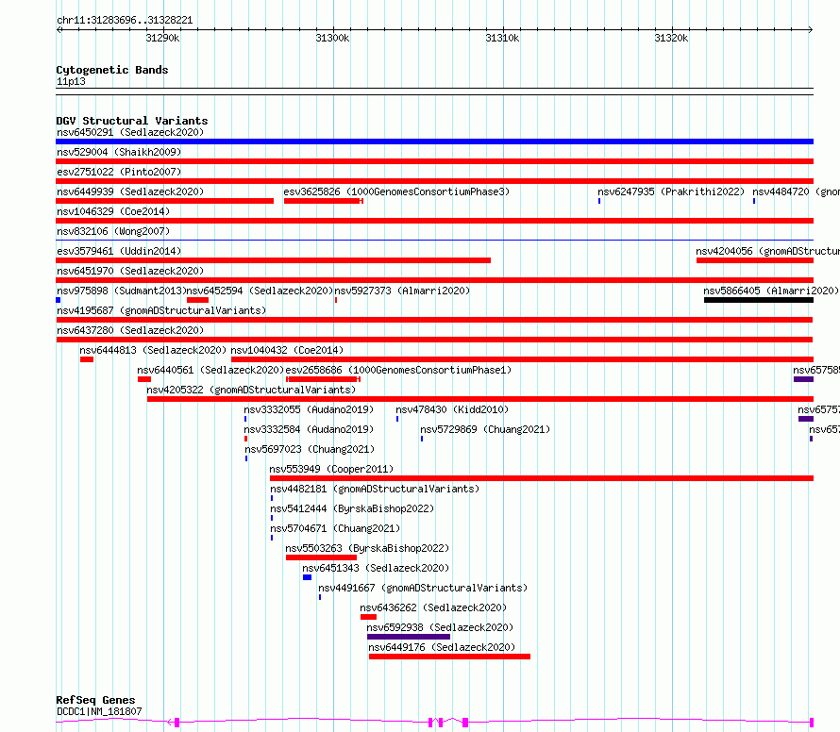Click nsv3332584 (Audano2019) label
Viewport: 840px width, 732px height.
[309, 429]
